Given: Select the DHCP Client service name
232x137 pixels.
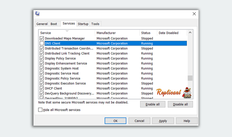Looking at the screenshot, I should pos(54,88).
